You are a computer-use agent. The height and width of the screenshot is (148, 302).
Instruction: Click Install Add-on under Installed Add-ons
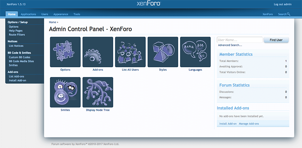coord(228,124)
